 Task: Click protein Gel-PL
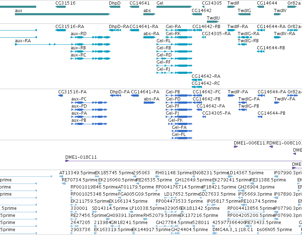(179, 135)
